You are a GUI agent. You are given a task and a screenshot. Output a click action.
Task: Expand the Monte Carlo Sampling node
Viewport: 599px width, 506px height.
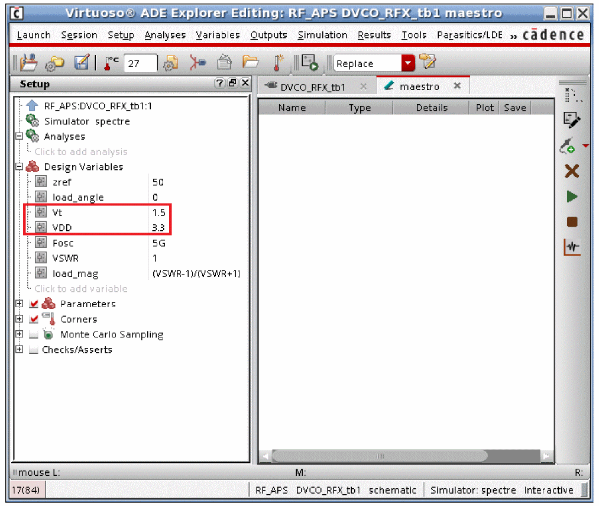point(19,334)
